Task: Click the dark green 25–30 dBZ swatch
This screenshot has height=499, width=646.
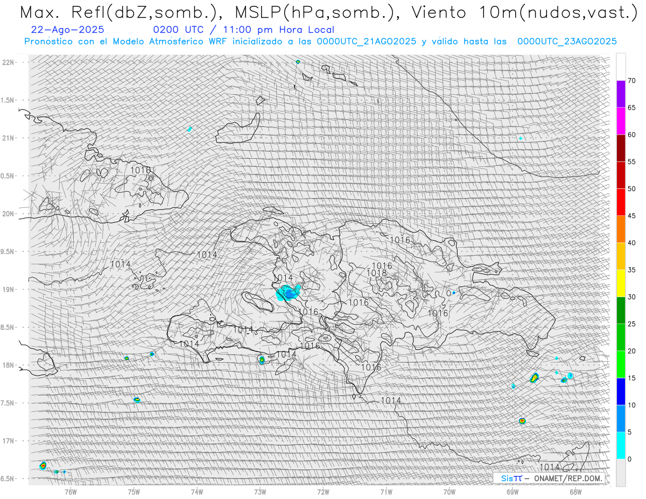Action: point(621,310)
